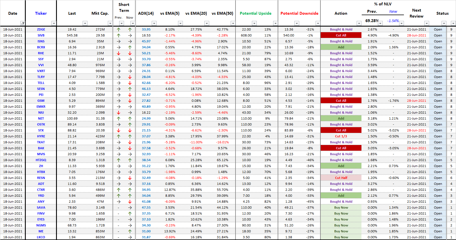Select ME row's green up arrow under Now
This screenshot has height=240, width=456.
(130, 231)
